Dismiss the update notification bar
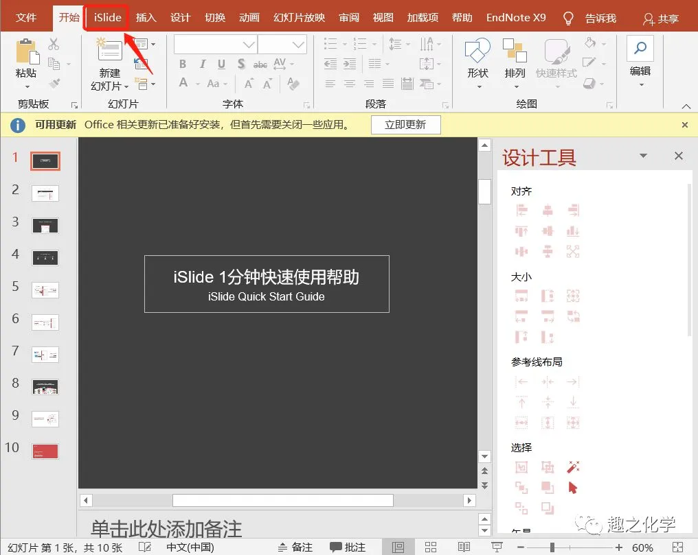This screenshot has height=555, width=698. 685,125
